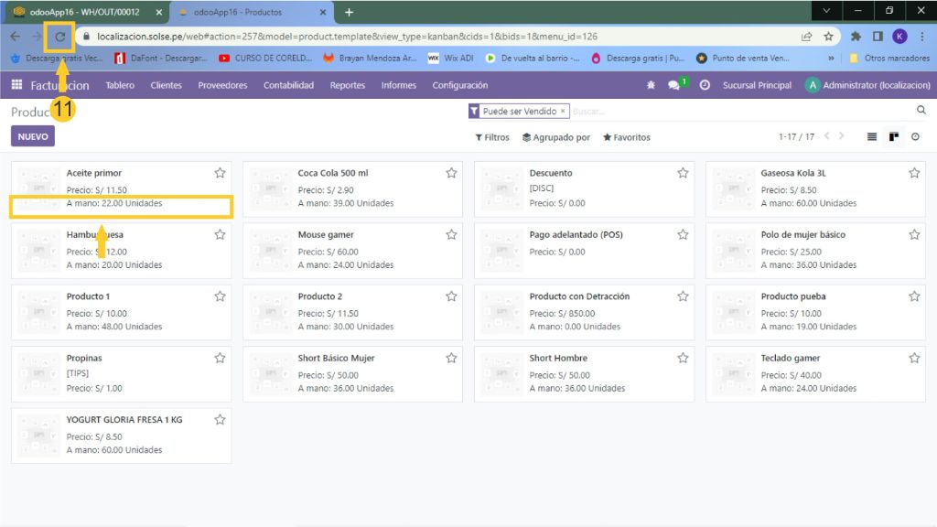Open the Odoo apps grid menu
937x527 pixels.
pos(16,85)
